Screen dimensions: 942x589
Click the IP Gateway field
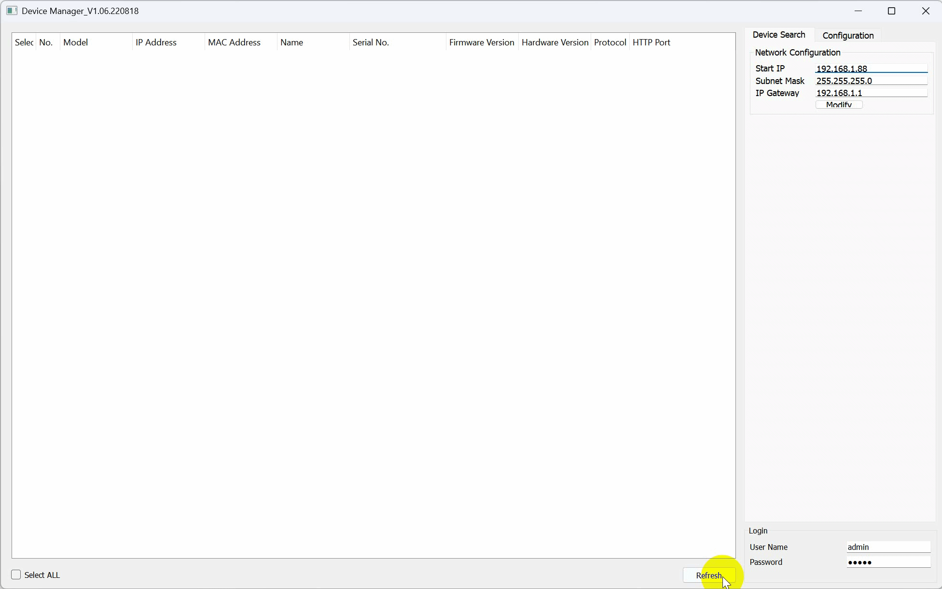[871, 93]
